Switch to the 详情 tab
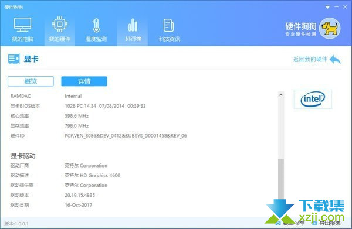This screenshot has width=352, height=229. coord(84,81)
